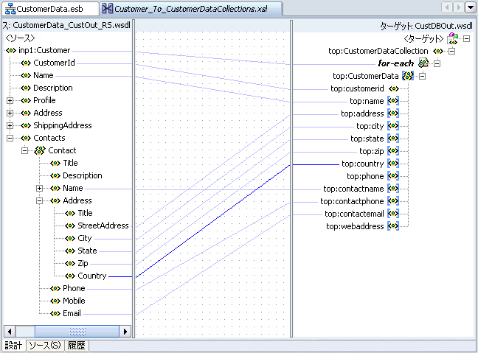Click the top:contactphone element icon
The width and height of the screenshot is (478, 353).
pos(393,201)
